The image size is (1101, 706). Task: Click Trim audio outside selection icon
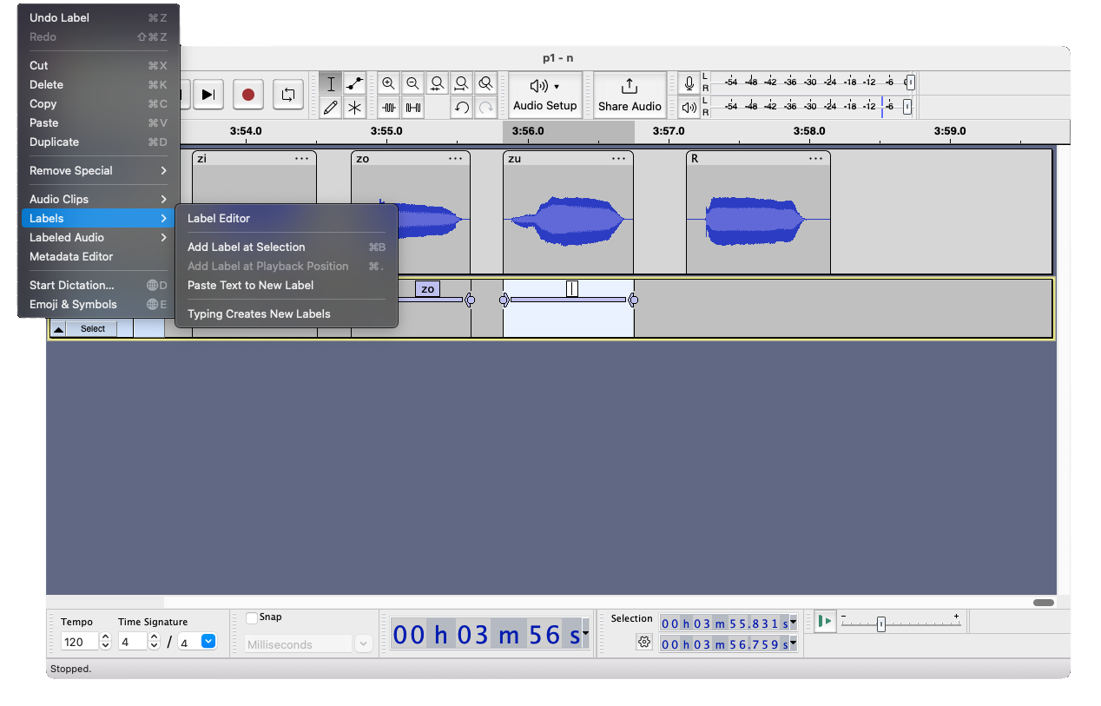pyautogui.click(x=389, y=108)
